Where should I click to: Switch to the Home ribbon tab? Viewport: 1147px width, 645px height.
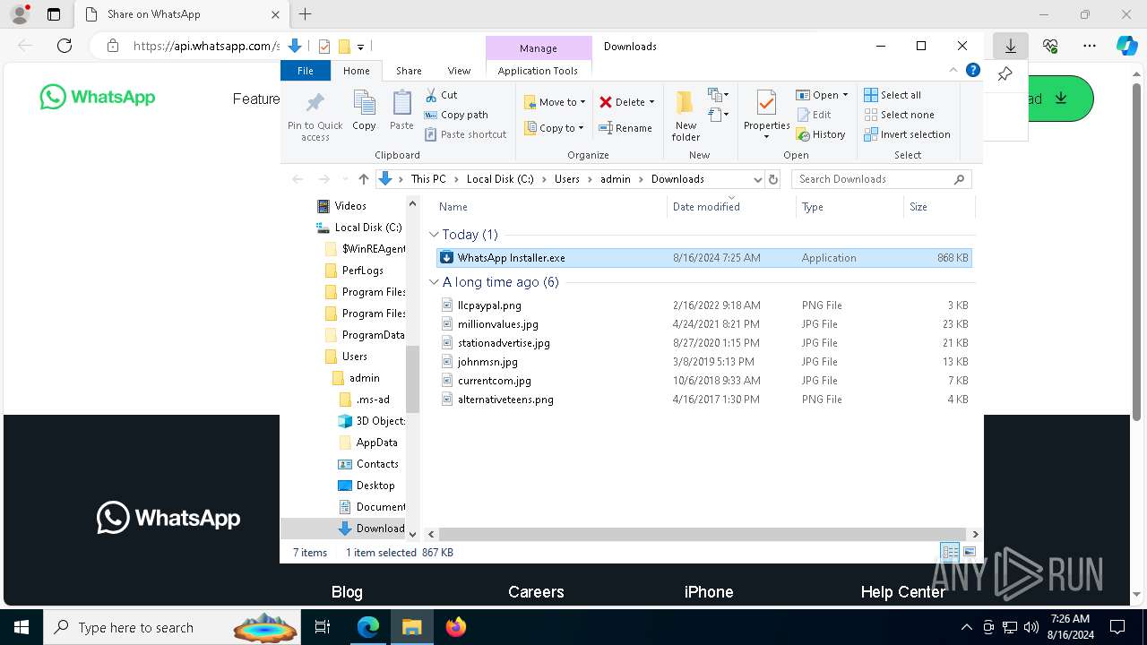click(357, 71)
